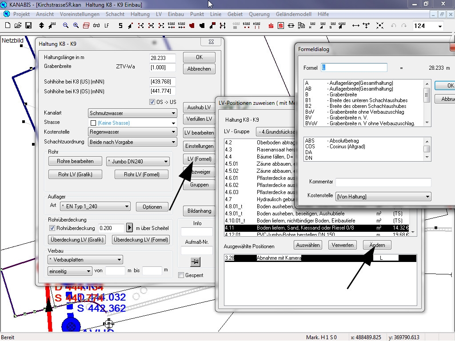Click the Ändern button
This screenshot has height=341, width=455.
coord(377,245)
